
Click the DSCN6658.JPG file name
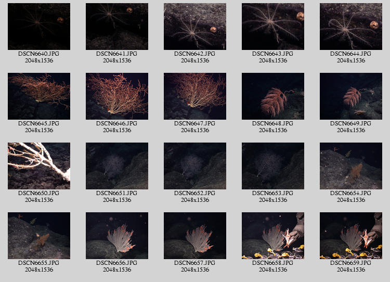click(272, 263)
